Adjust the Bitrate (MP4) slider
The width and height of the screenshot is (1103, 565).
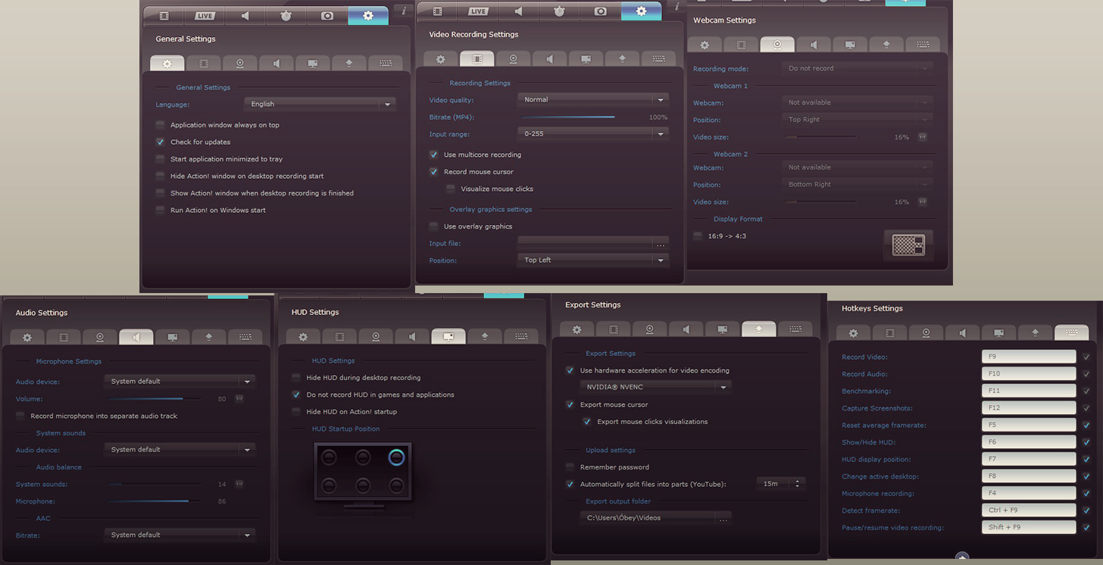[568, 117]
